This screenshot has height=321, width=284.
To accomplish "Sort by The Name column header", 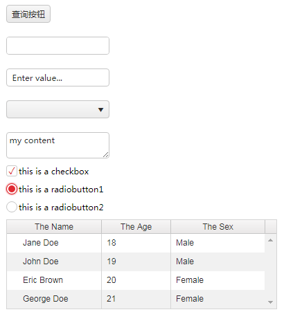I will (54, 227).
